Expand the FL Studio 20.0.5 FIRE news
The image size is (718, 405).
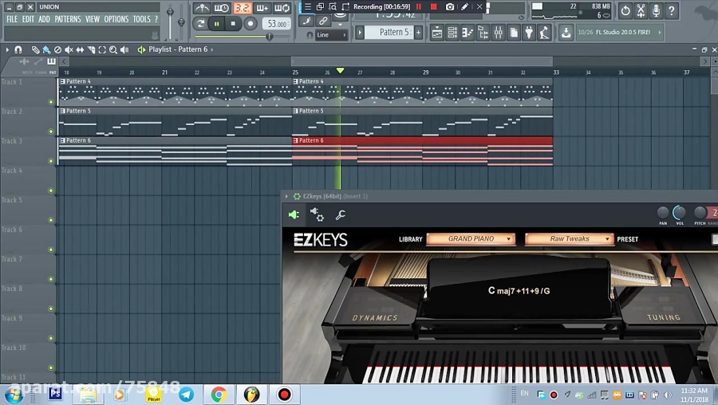point(660,33)
